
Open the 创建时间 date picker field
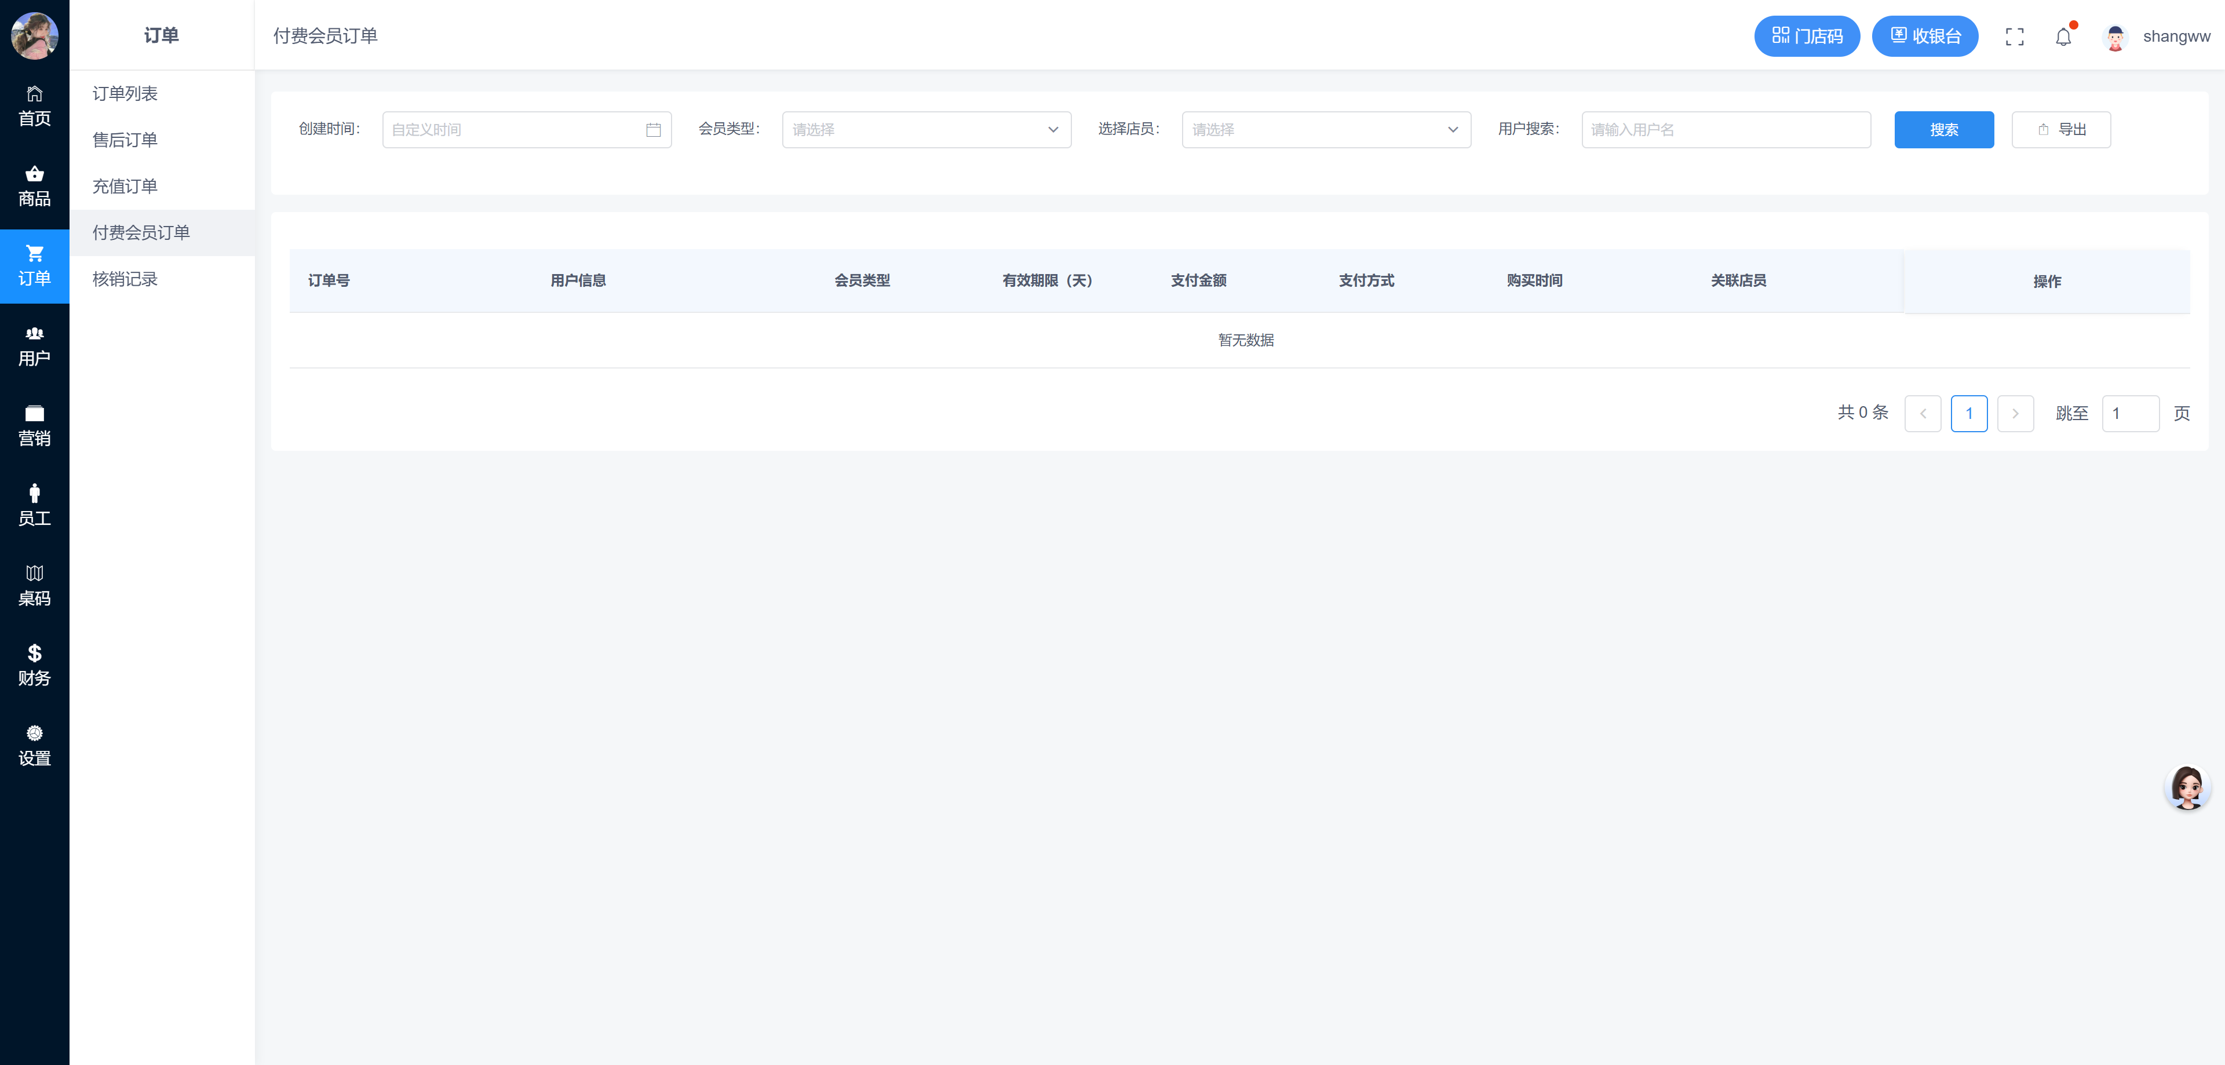[526, 130]
